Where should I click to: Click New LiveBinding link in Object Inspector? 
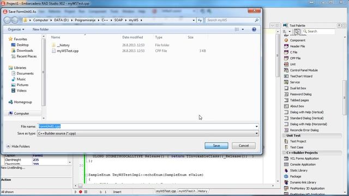(13, 168)
